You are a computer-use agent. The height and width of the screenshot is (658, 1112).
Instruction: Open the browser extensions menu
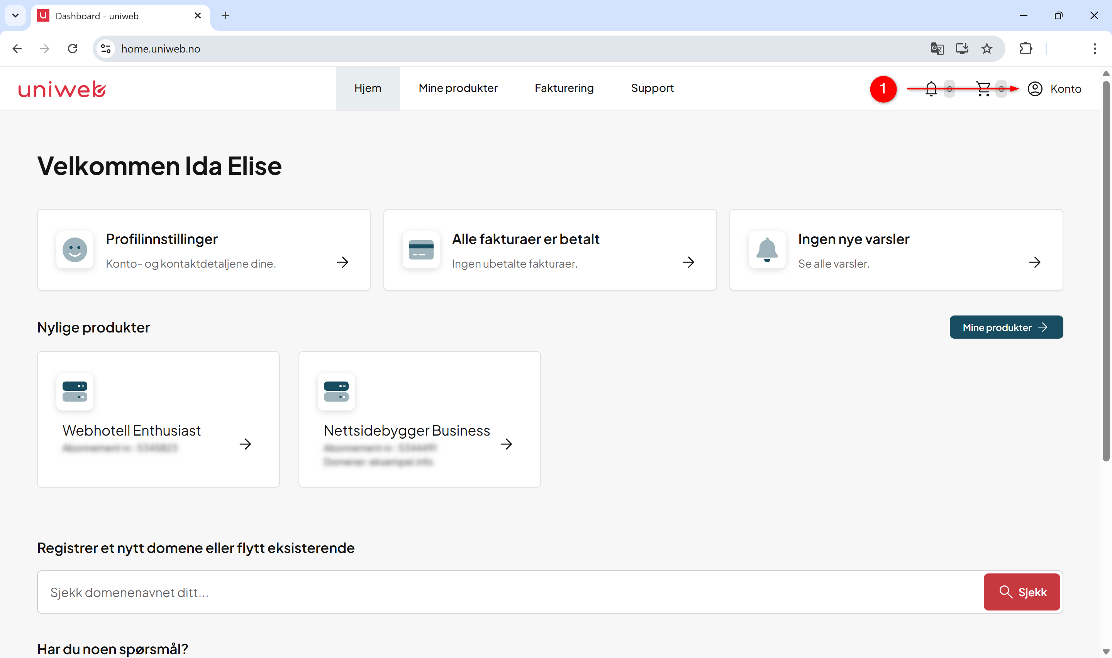tap(1026, 49)
